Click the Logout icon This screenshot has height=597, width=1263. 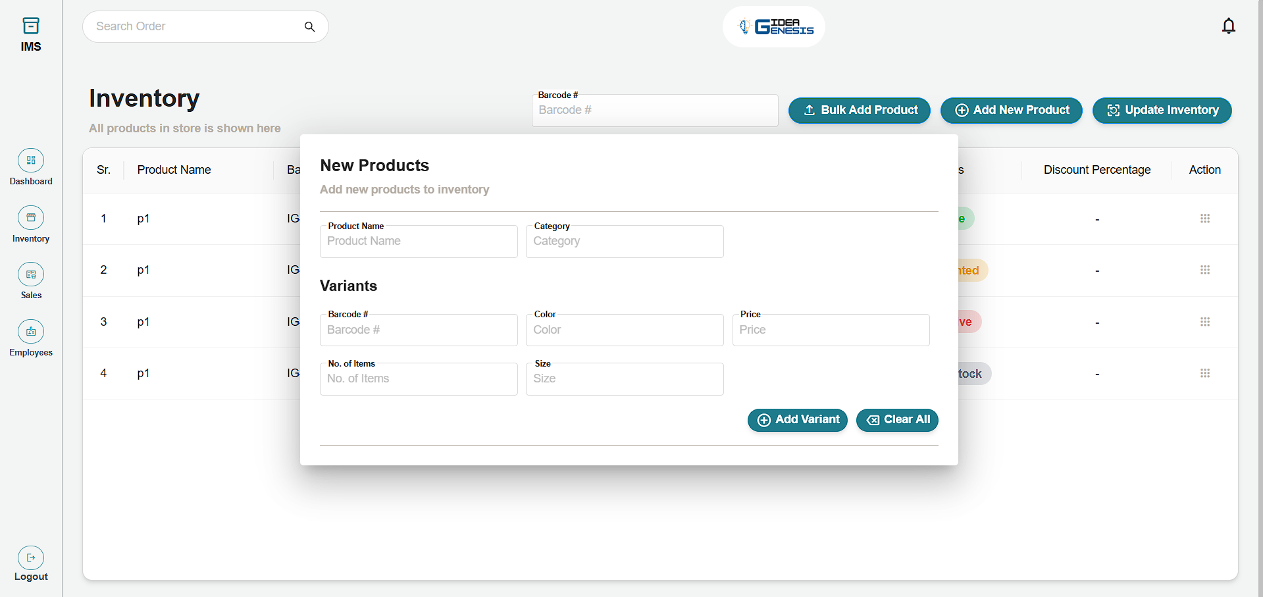point(31,558)
